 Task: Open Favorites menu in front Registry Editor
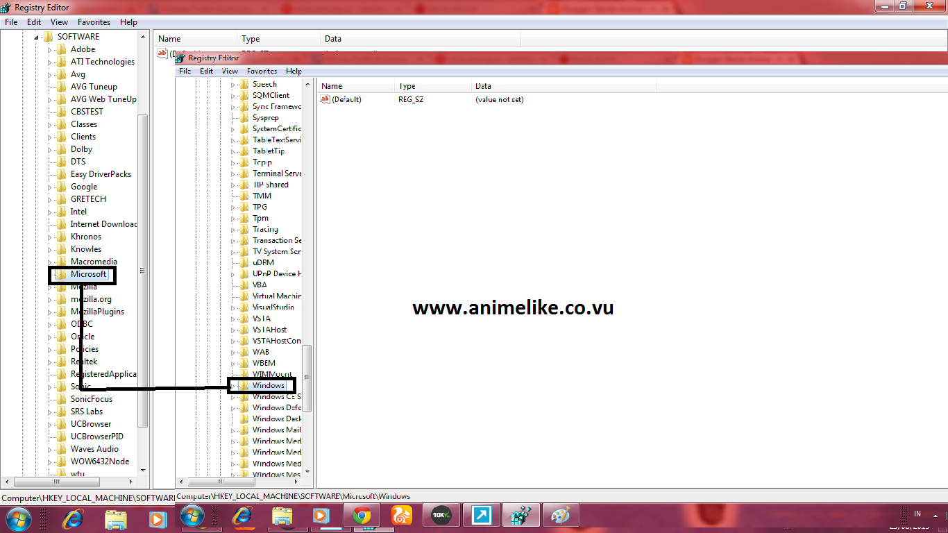(262, 71)
